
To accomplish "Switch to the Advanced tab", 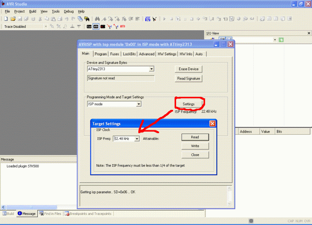I will tap(147, 54).
